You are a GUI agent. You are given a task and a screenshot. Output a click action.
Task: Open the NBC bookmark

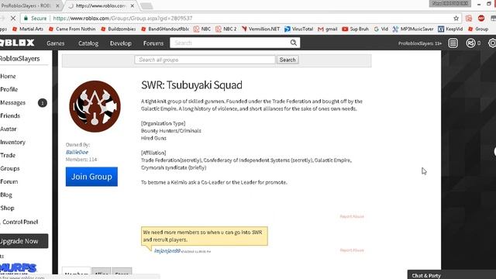click(x=201, y=29)
